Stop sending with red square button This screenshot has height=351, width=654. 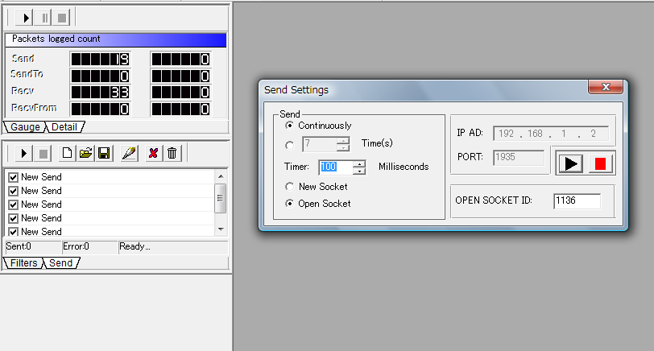coord(600,163)
